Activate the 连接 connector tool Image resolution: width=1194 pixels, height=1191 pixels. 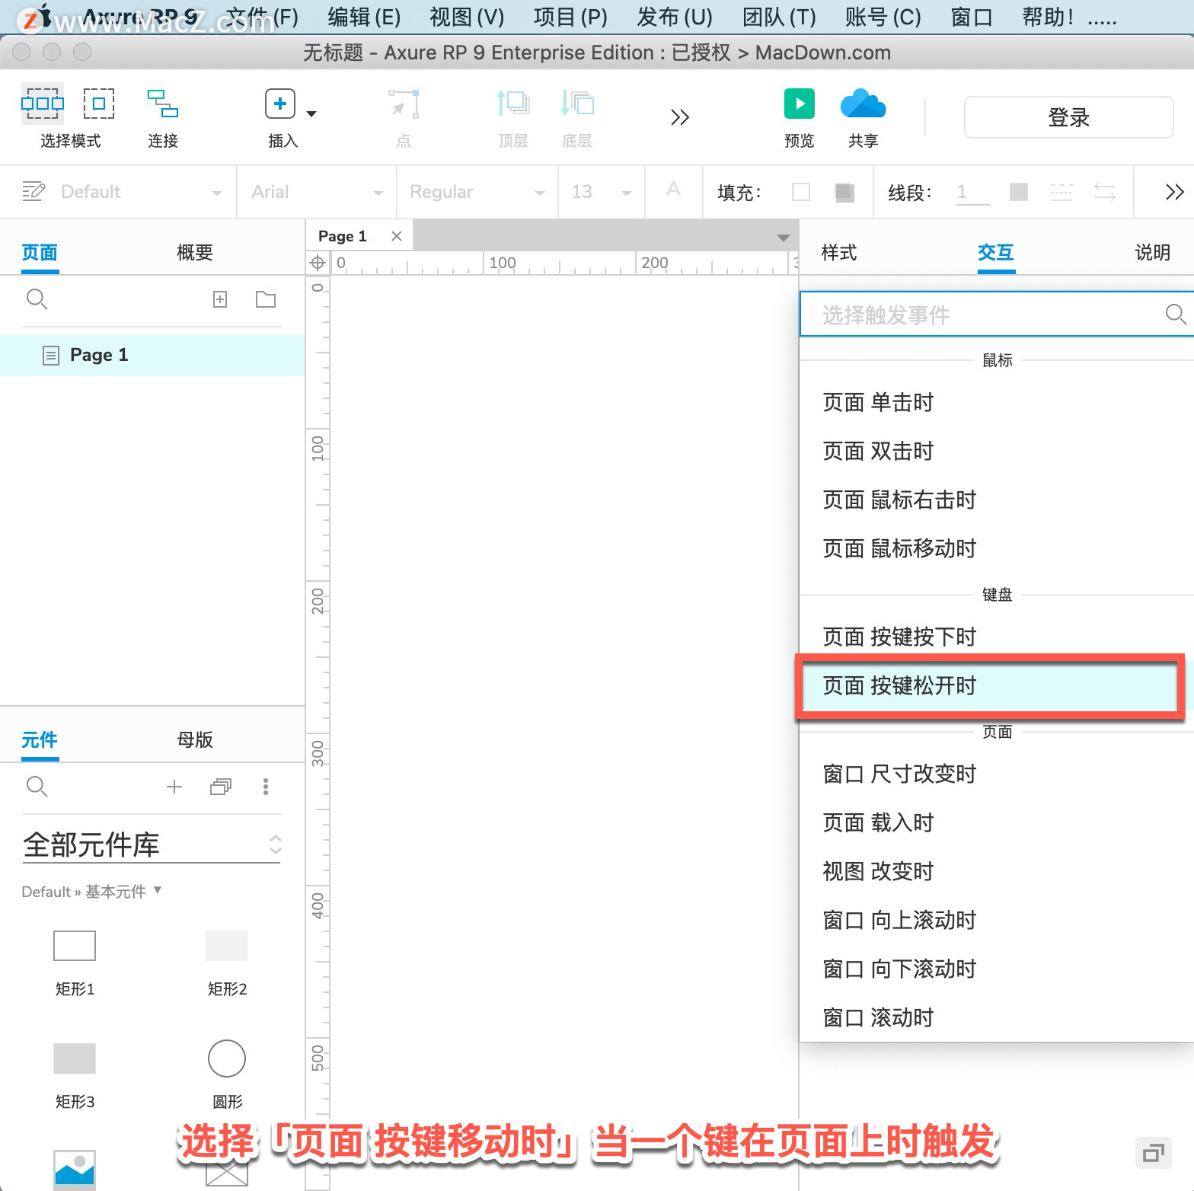pos(163,104)
